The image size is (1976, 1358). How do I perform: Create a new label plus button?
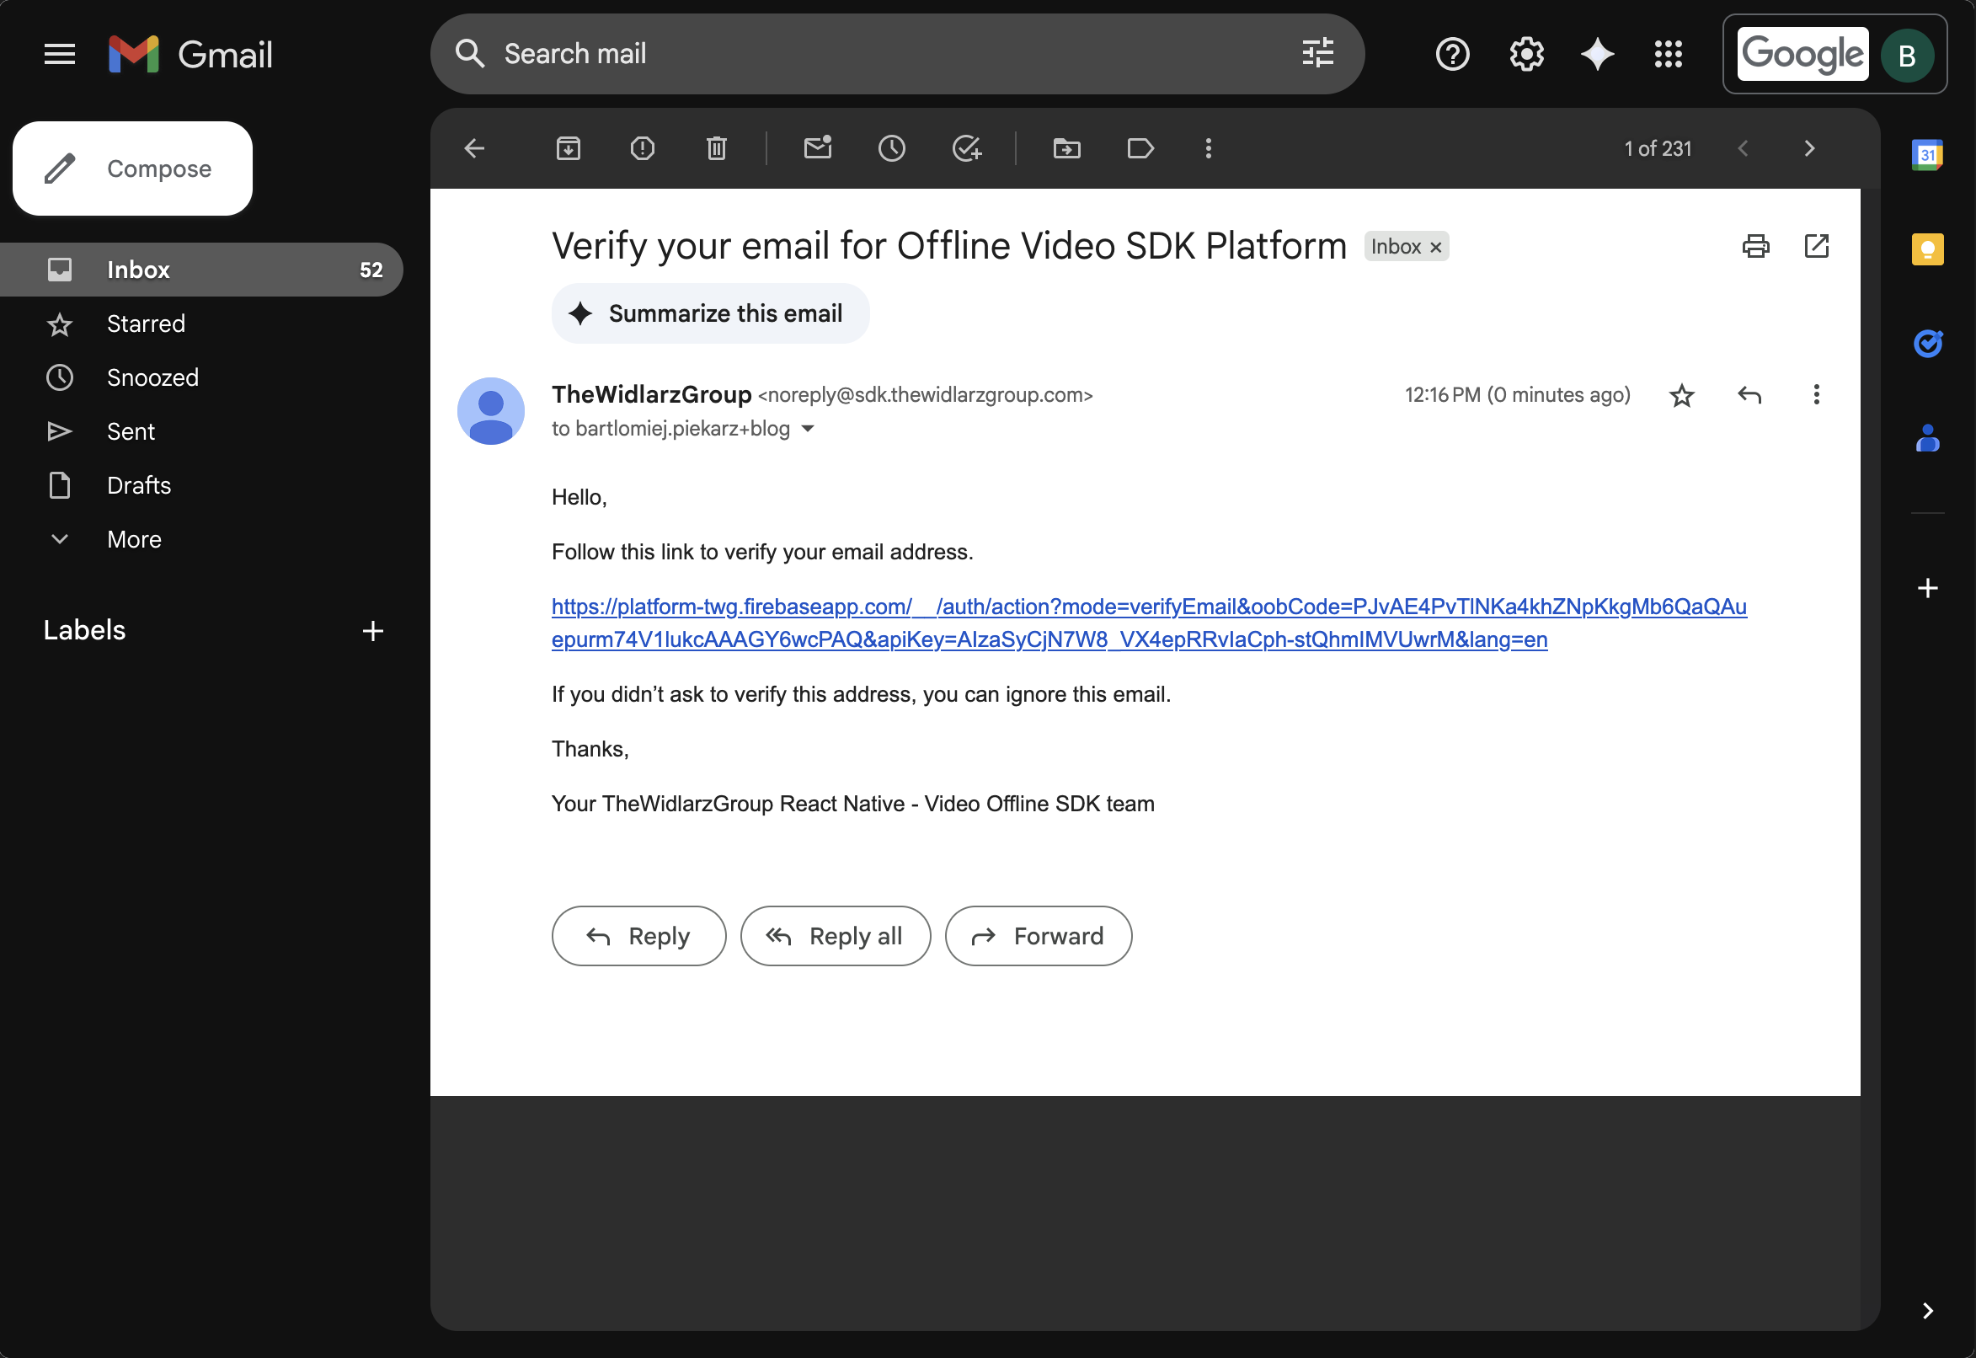point(372,630)
